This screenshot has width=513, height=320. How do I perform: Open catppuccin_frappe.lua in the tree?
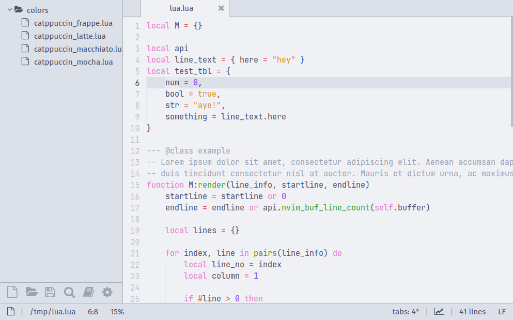coord(73,23)
